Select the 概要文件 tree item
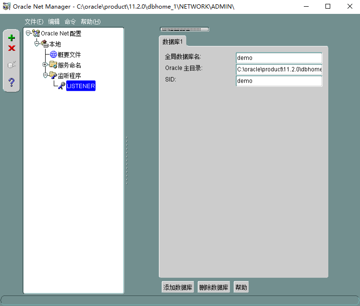360x306 pixels. tap(69, 55)
